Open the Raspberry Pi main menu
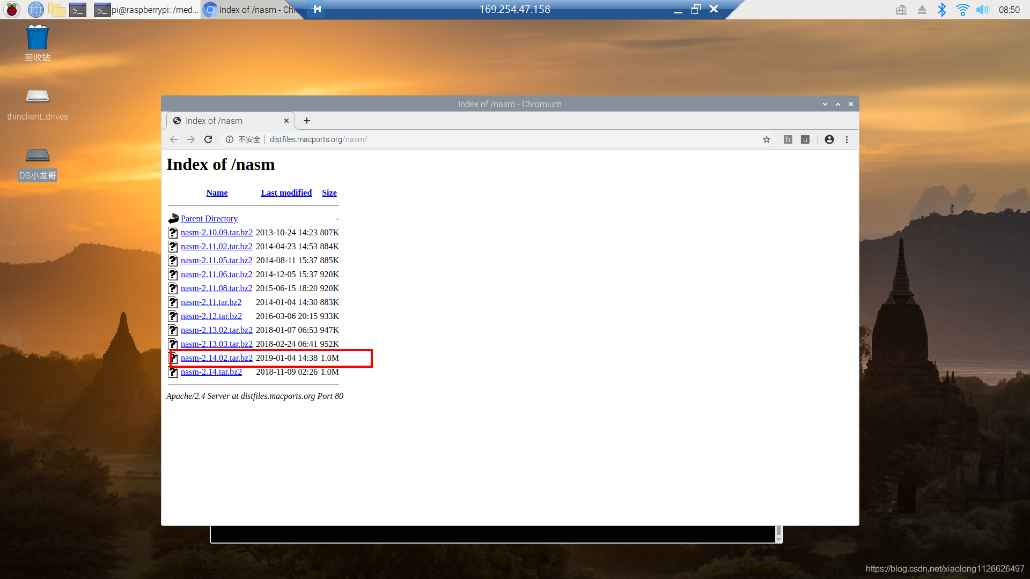Screen dimensions: 1030x579 pyautogui.click(x=12, y=9)
